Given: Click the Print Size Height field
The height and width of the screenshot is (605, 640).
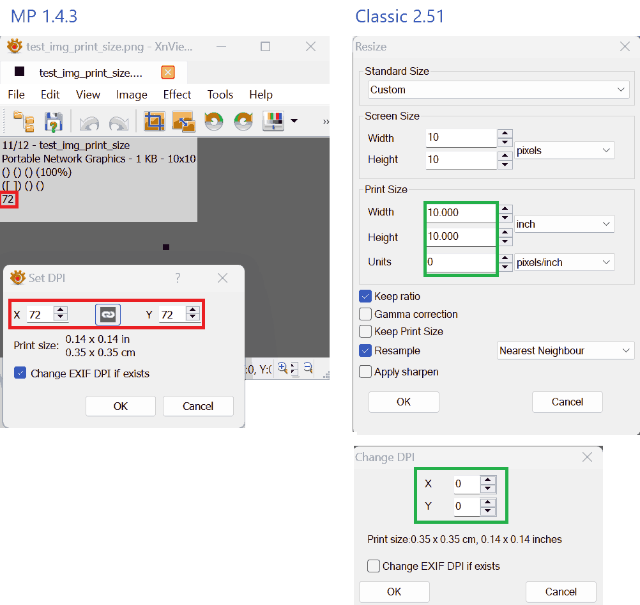Looking at the screenshot, I should coord(461,237).
